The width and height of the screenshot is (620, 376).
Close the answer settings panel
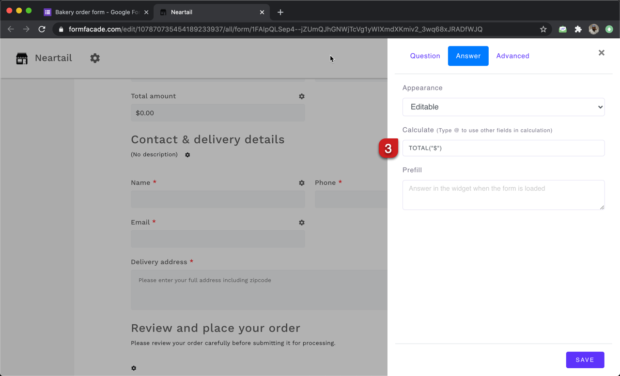pos(601,53)
